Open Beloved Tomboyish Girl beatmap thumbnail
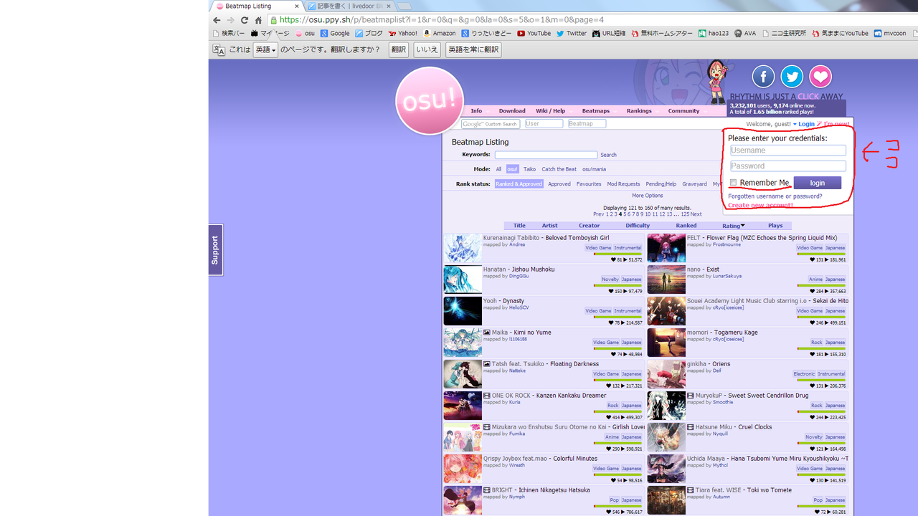This screenshot has height=516, width=918. click(x=463, y=249)
